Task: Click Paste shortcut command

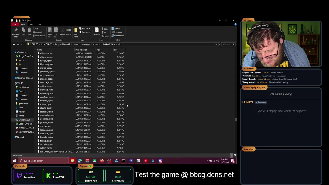Action: (x=39, y=36)
